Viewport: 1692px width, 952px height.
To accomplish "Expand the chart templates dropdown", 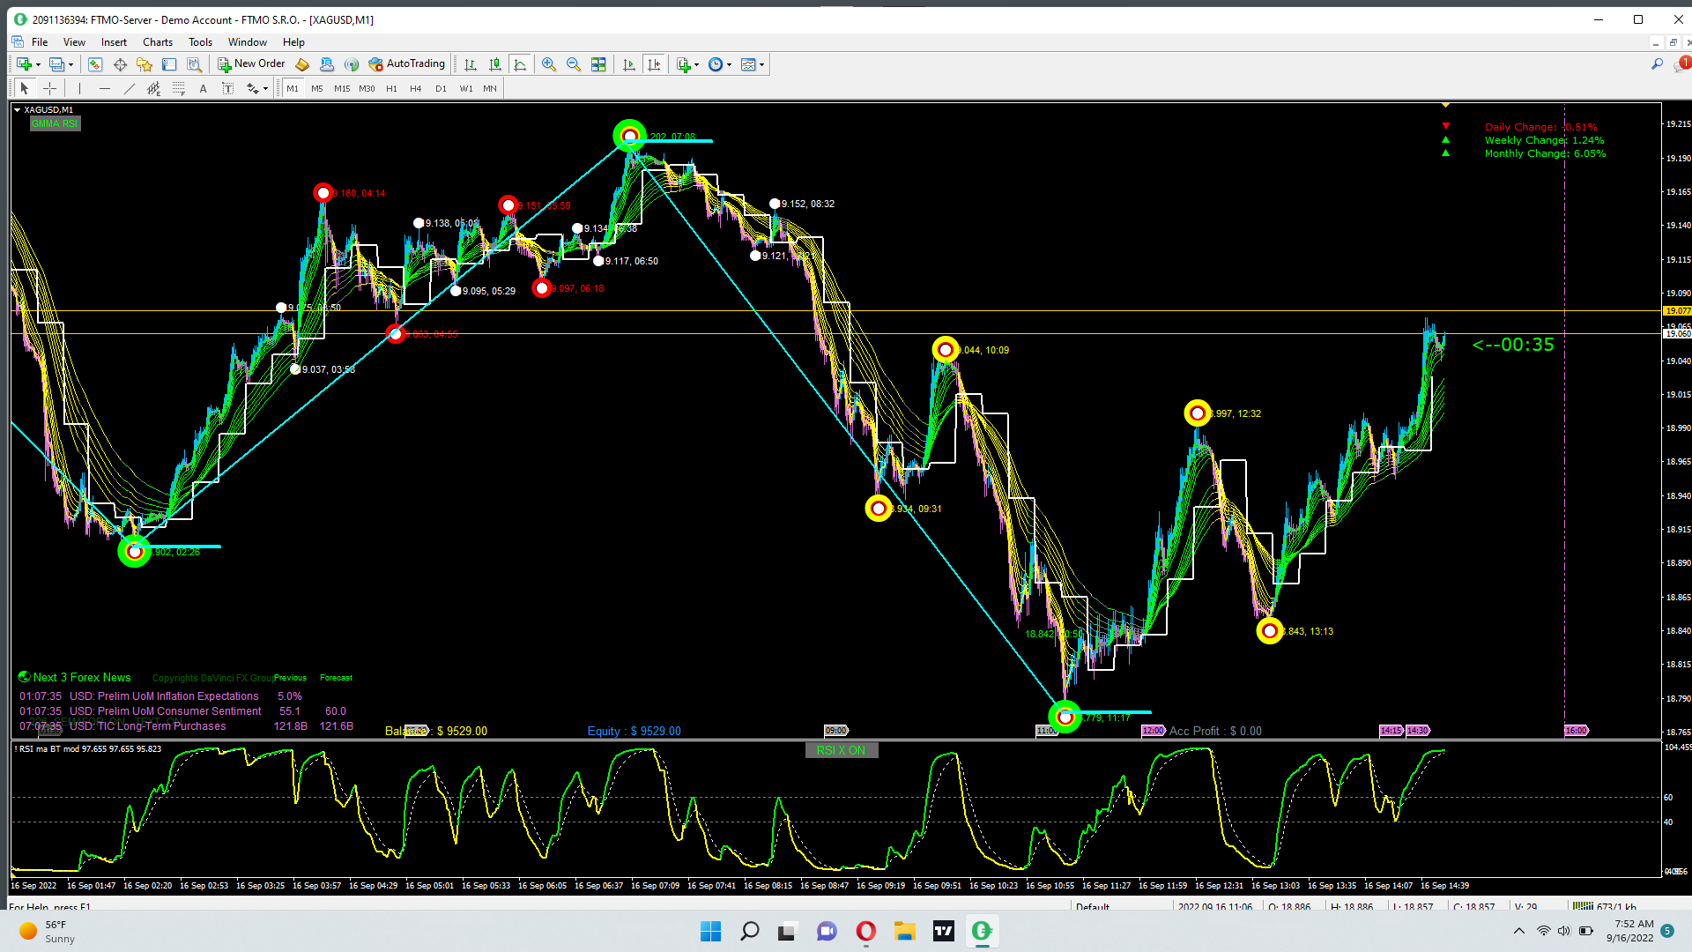I will coord(762,64).
